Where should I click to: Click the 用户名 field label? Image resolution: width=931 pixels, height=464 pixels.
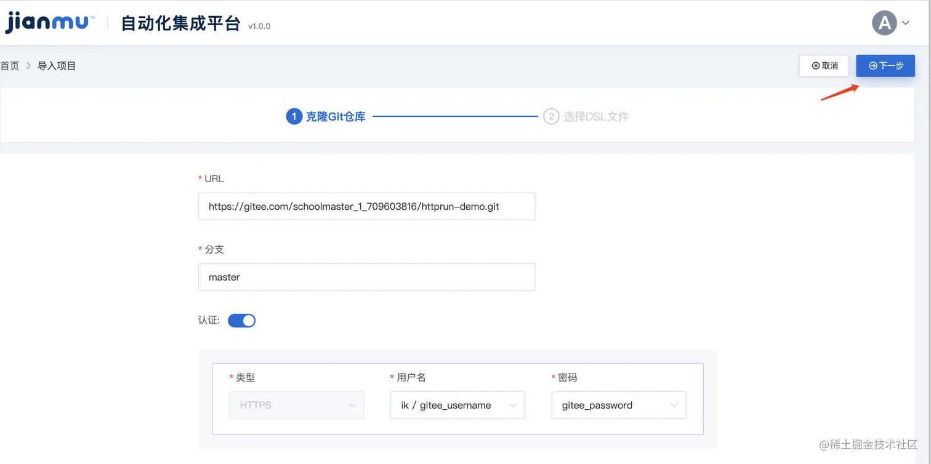(411, 377)
